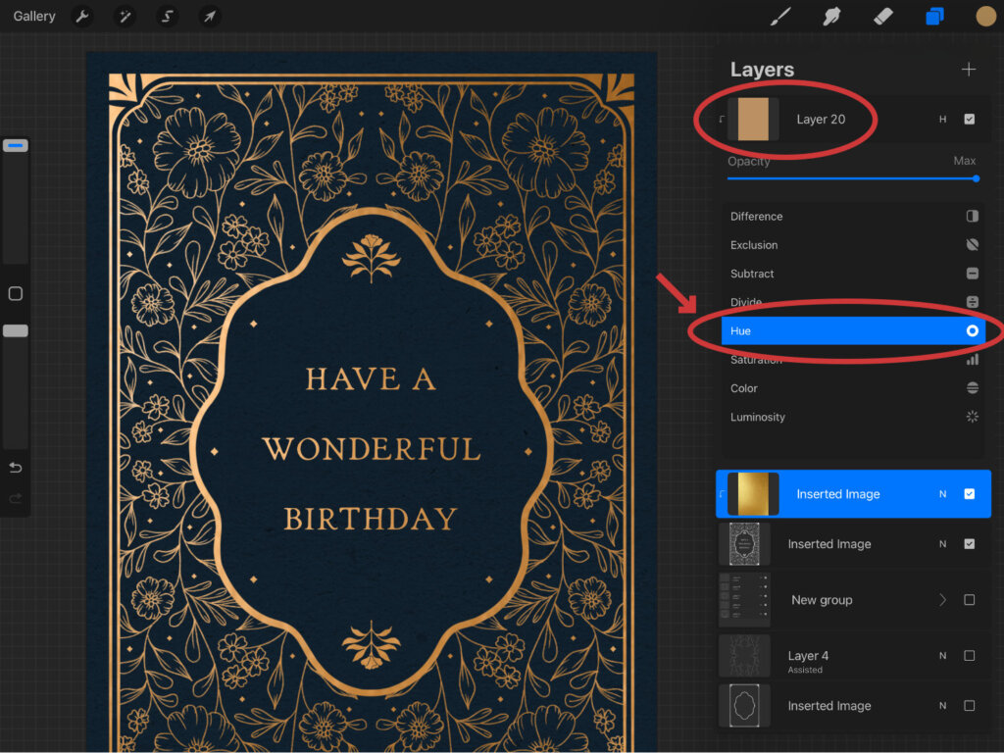1004x753 pixels.
Task: Open the Adjustments magic wand menu
Action: click(125, 17)
